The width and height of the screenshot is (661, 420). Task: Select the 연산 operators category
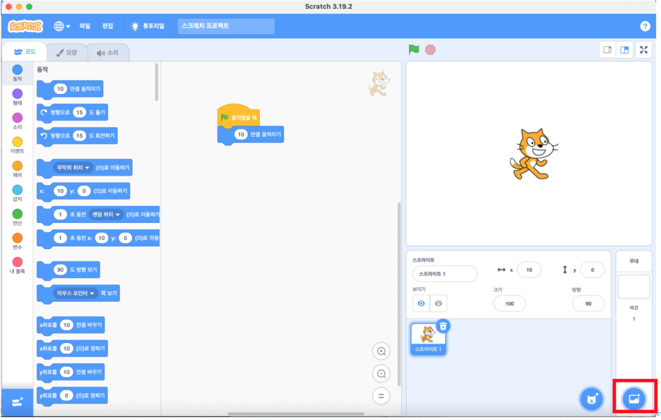pyautogui.click(x=17, y=217)
